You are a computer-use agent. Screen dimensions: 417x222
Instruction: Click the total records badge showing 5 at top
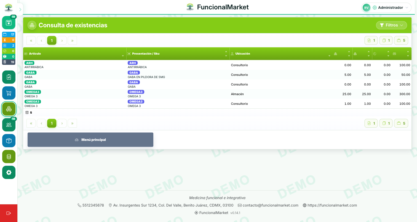[401, 41]
